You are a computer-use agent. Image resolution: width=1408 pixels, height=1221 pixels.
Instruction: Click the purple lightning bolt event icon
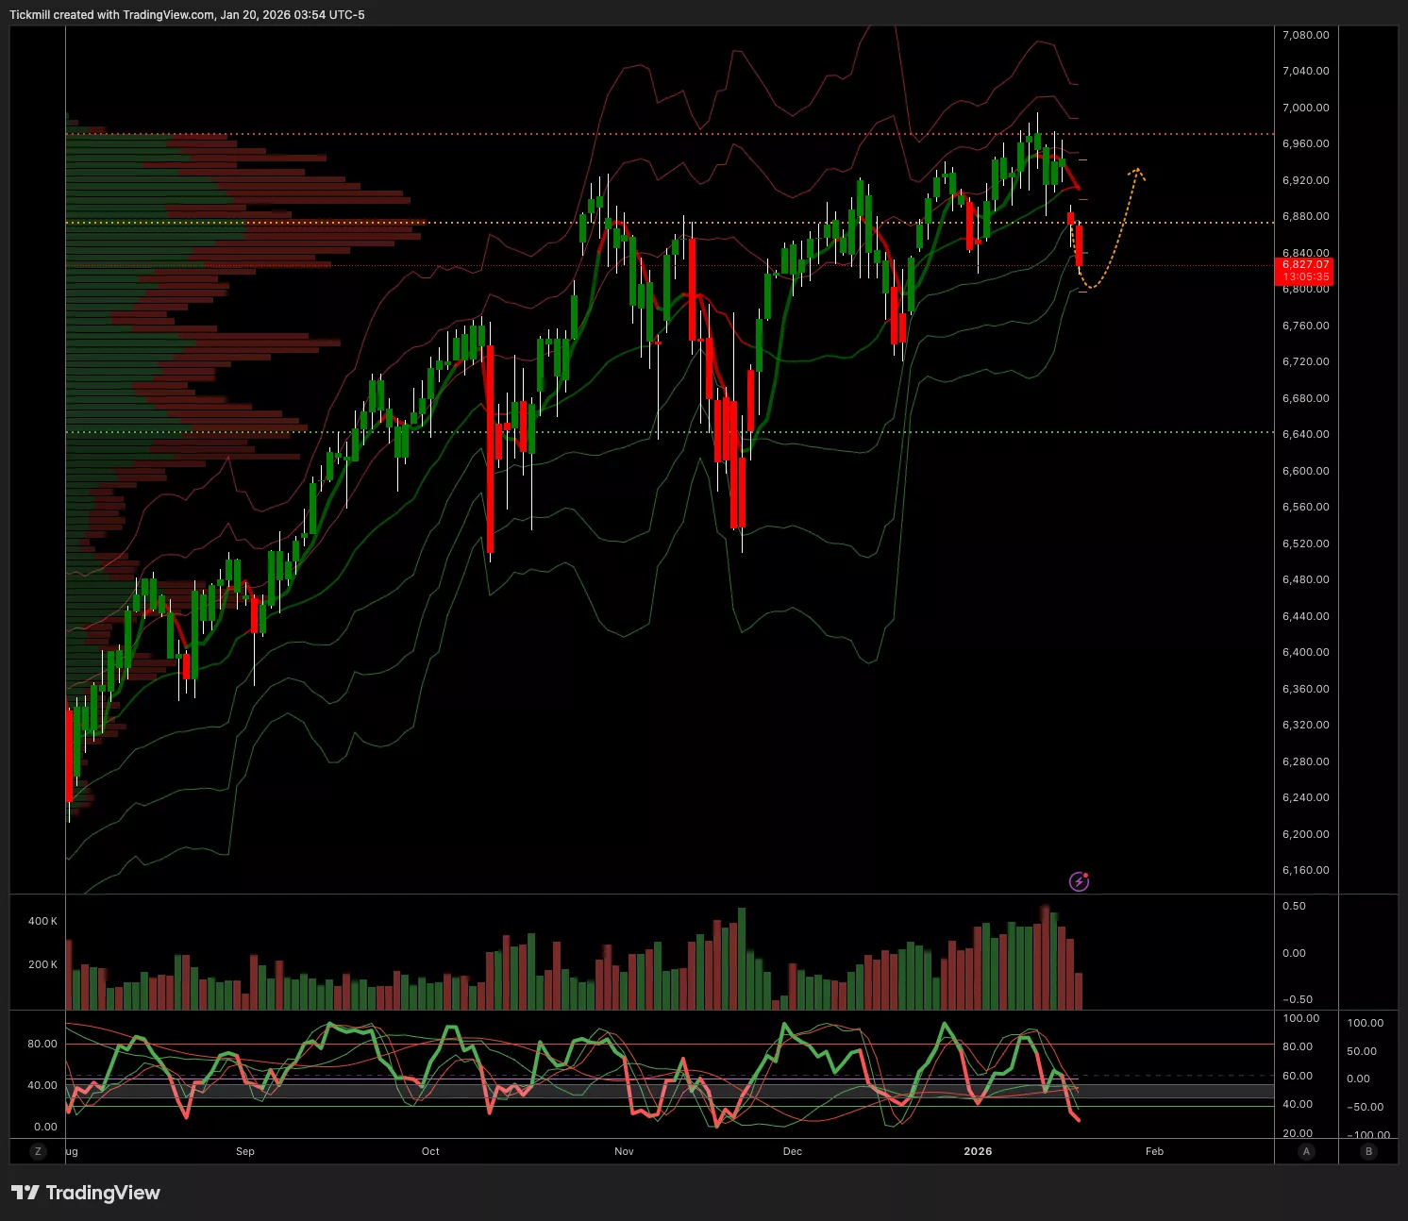(x=1079, y=882)
